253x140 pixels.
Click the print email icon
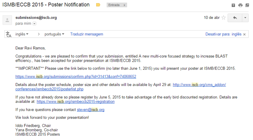pyautogui.click(x=240, y=5)
